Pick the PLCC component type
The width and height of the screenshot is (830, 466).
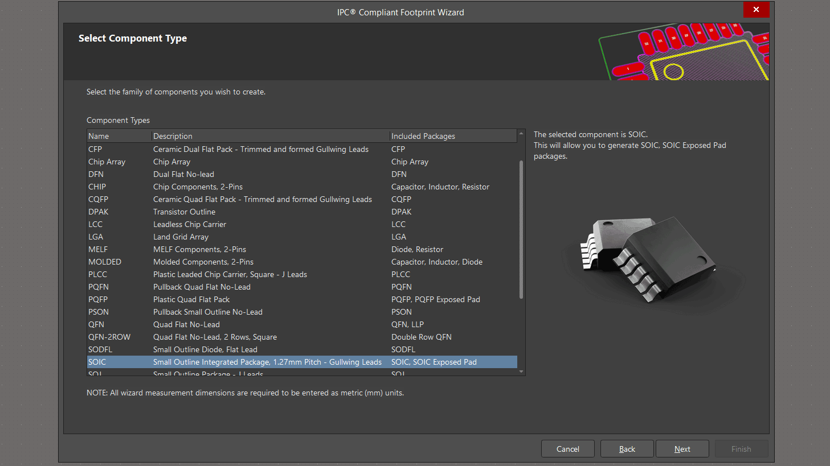point(97,274)
